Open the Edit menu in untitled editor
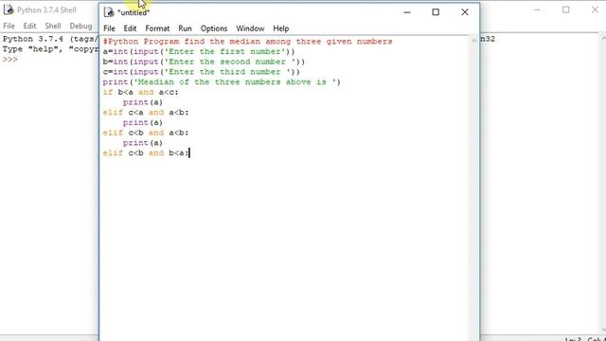The width and height of the screenshot is (606, 341). [130, 28]
